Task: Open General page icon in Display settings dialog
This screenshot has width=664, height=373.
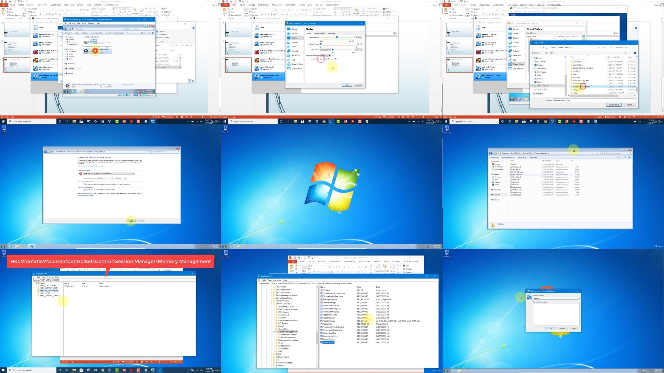Action: point(289,29)
